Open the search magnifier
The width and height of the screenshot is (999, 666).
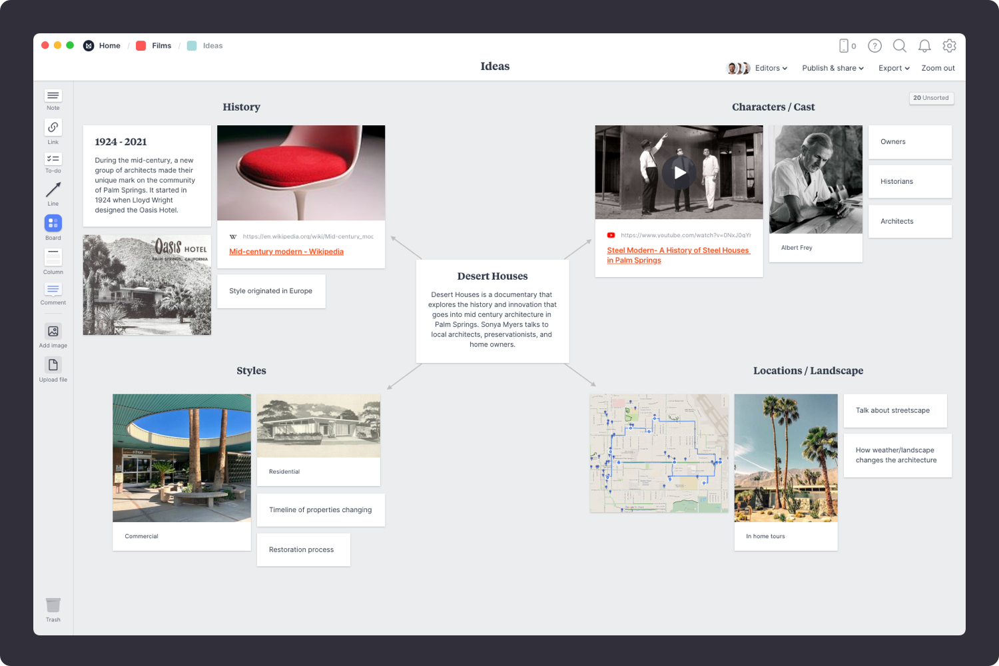coord(899,46)
